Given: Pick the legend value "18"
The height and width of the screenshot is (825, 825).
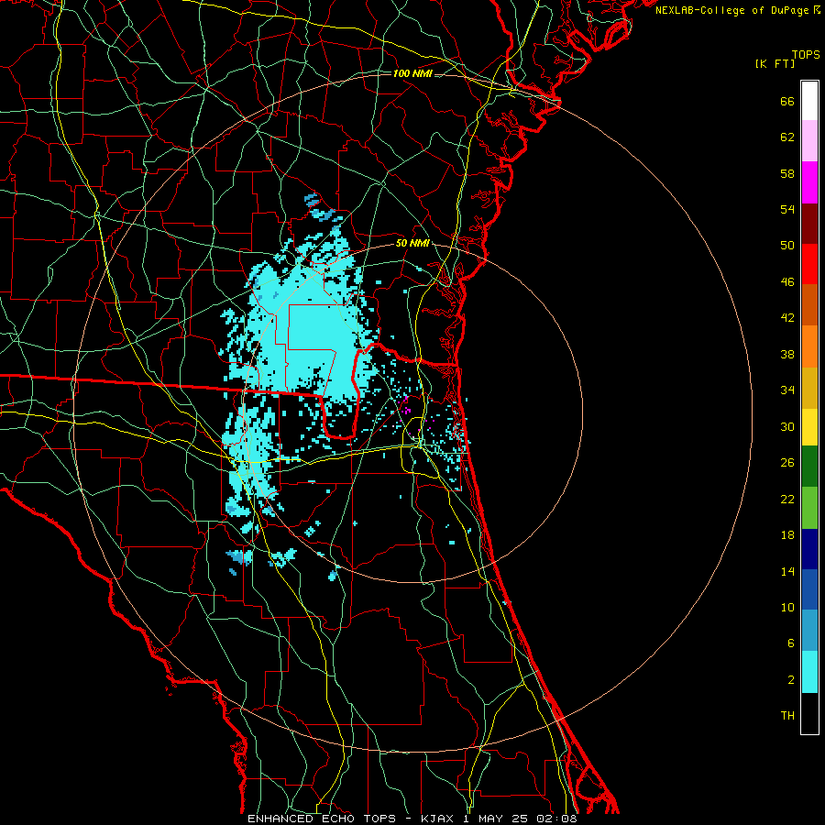Looking at the screenshot, I should point(787,535).
